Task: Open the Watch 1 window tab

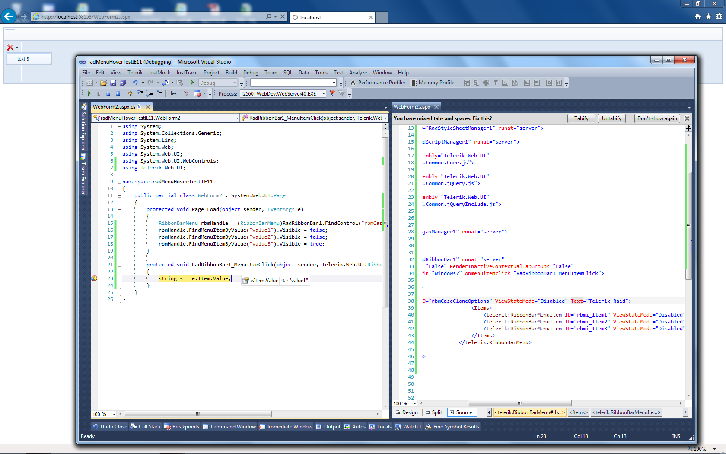Action: coord(408,427)
